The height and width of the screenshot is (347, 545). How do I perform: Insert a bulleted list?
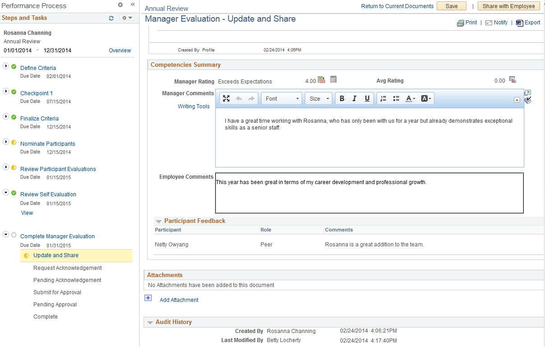pyautogui.click(x=396, y=98)
